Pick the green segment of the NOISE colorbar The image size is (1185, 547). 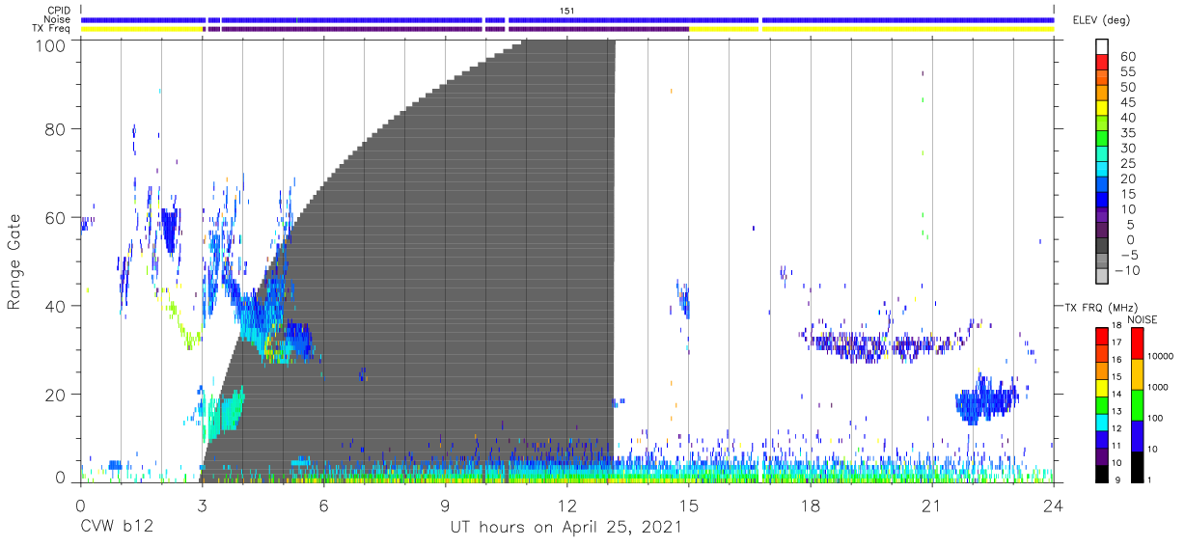point(1136,405)
